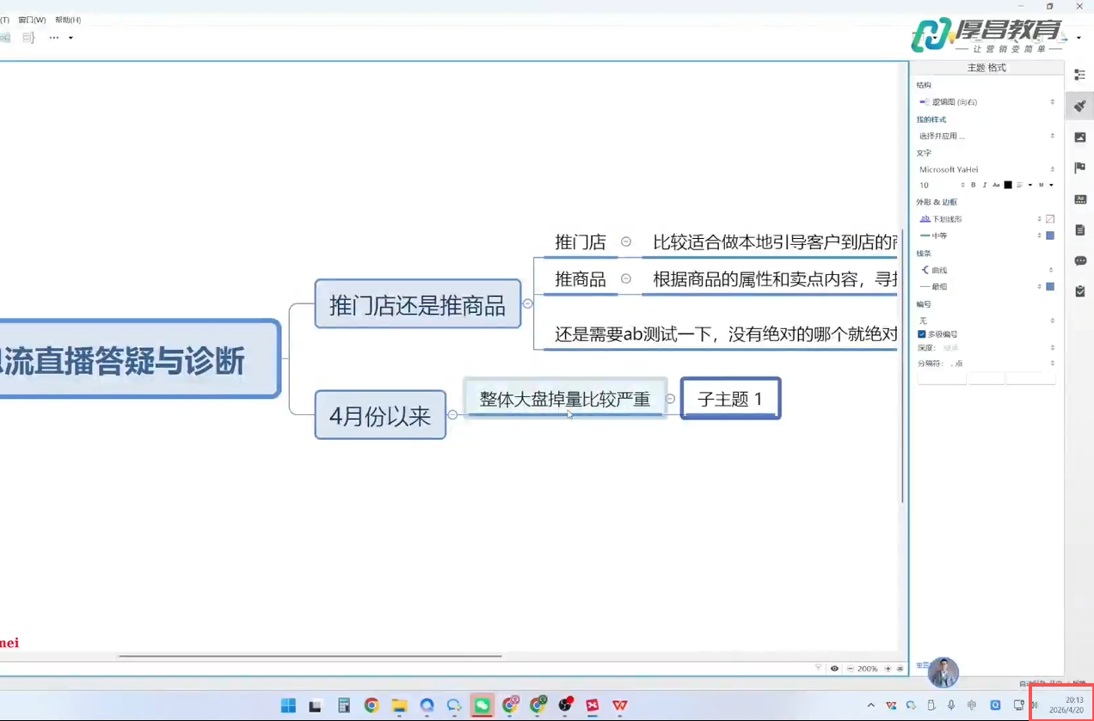The height and width of the screenshot is (721, 1094).
Task: Open the Comments speech bubble icon
Action: pyautogui.click(x=1079, y=261)
